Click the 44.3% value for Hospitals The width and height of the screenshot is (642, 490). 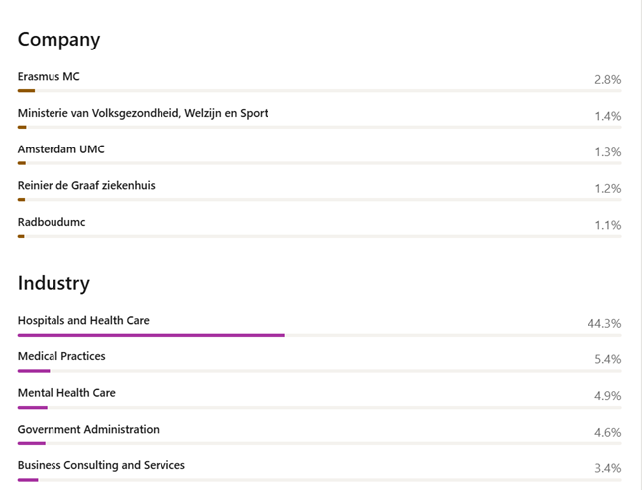pyautogui.click(x=604, y=323)
